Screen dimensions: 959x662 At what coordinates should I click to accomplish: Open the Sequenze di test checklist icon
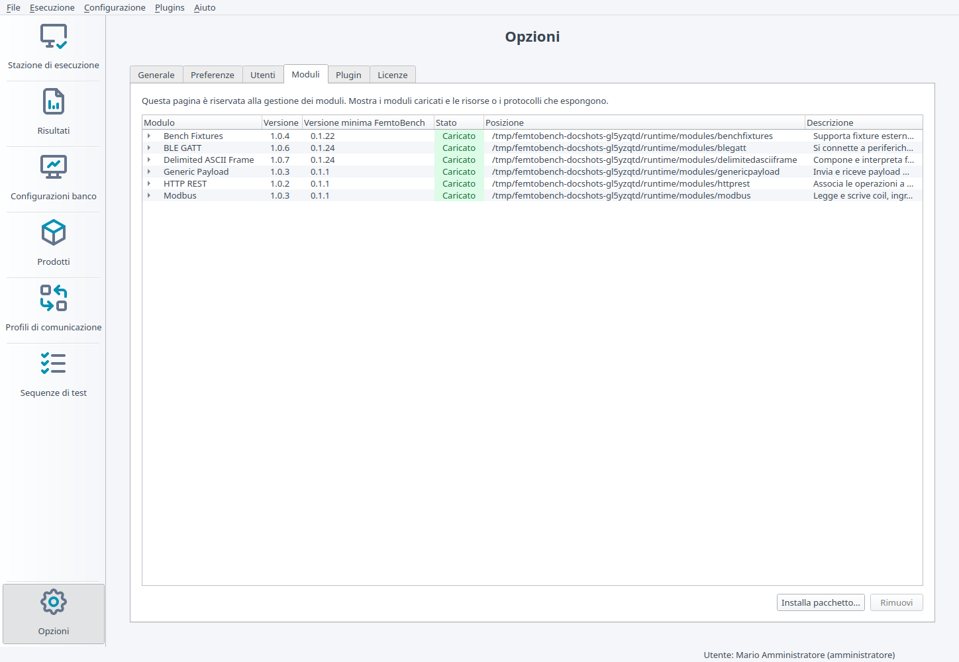tap(54, 363)
